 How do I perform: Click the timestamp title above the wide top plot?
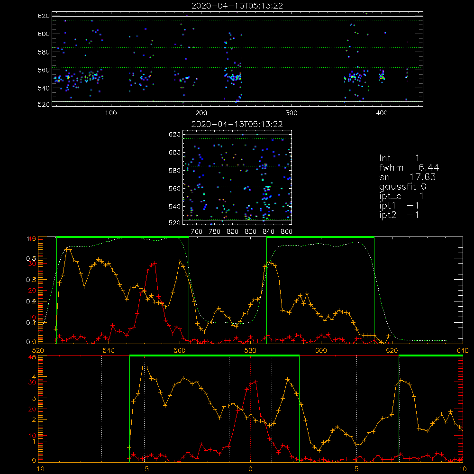(237, 6)
